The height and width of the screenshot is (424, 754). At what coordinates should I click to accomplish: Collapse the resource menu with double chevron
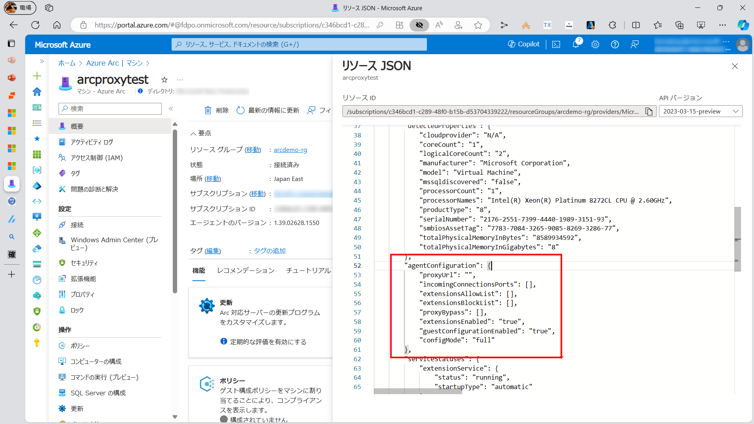[171, 109]
